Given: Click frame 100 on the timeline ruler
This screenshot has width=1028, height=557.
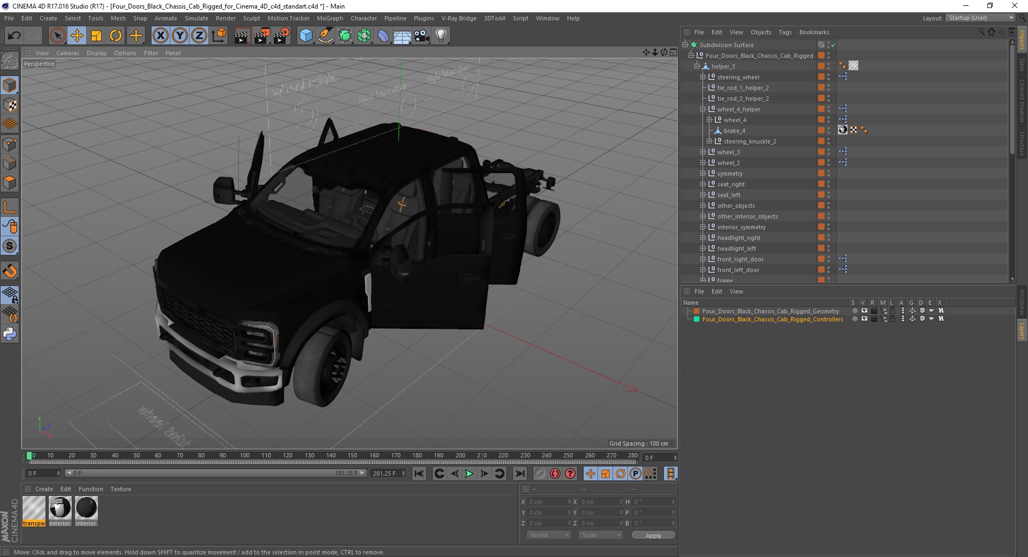Looking at the screenshot, I should pos(245,456).
